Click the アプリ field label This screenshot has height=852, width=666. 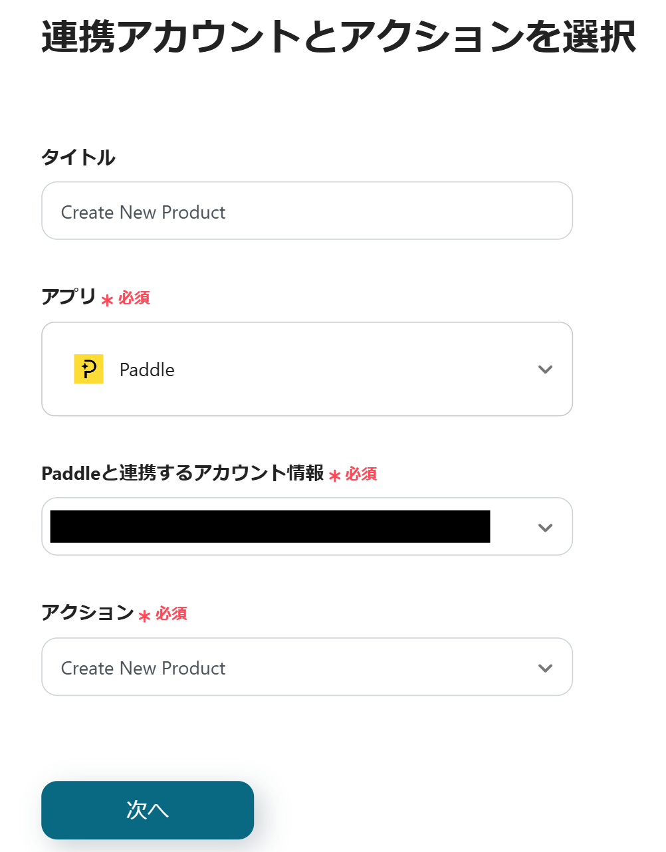68,296
